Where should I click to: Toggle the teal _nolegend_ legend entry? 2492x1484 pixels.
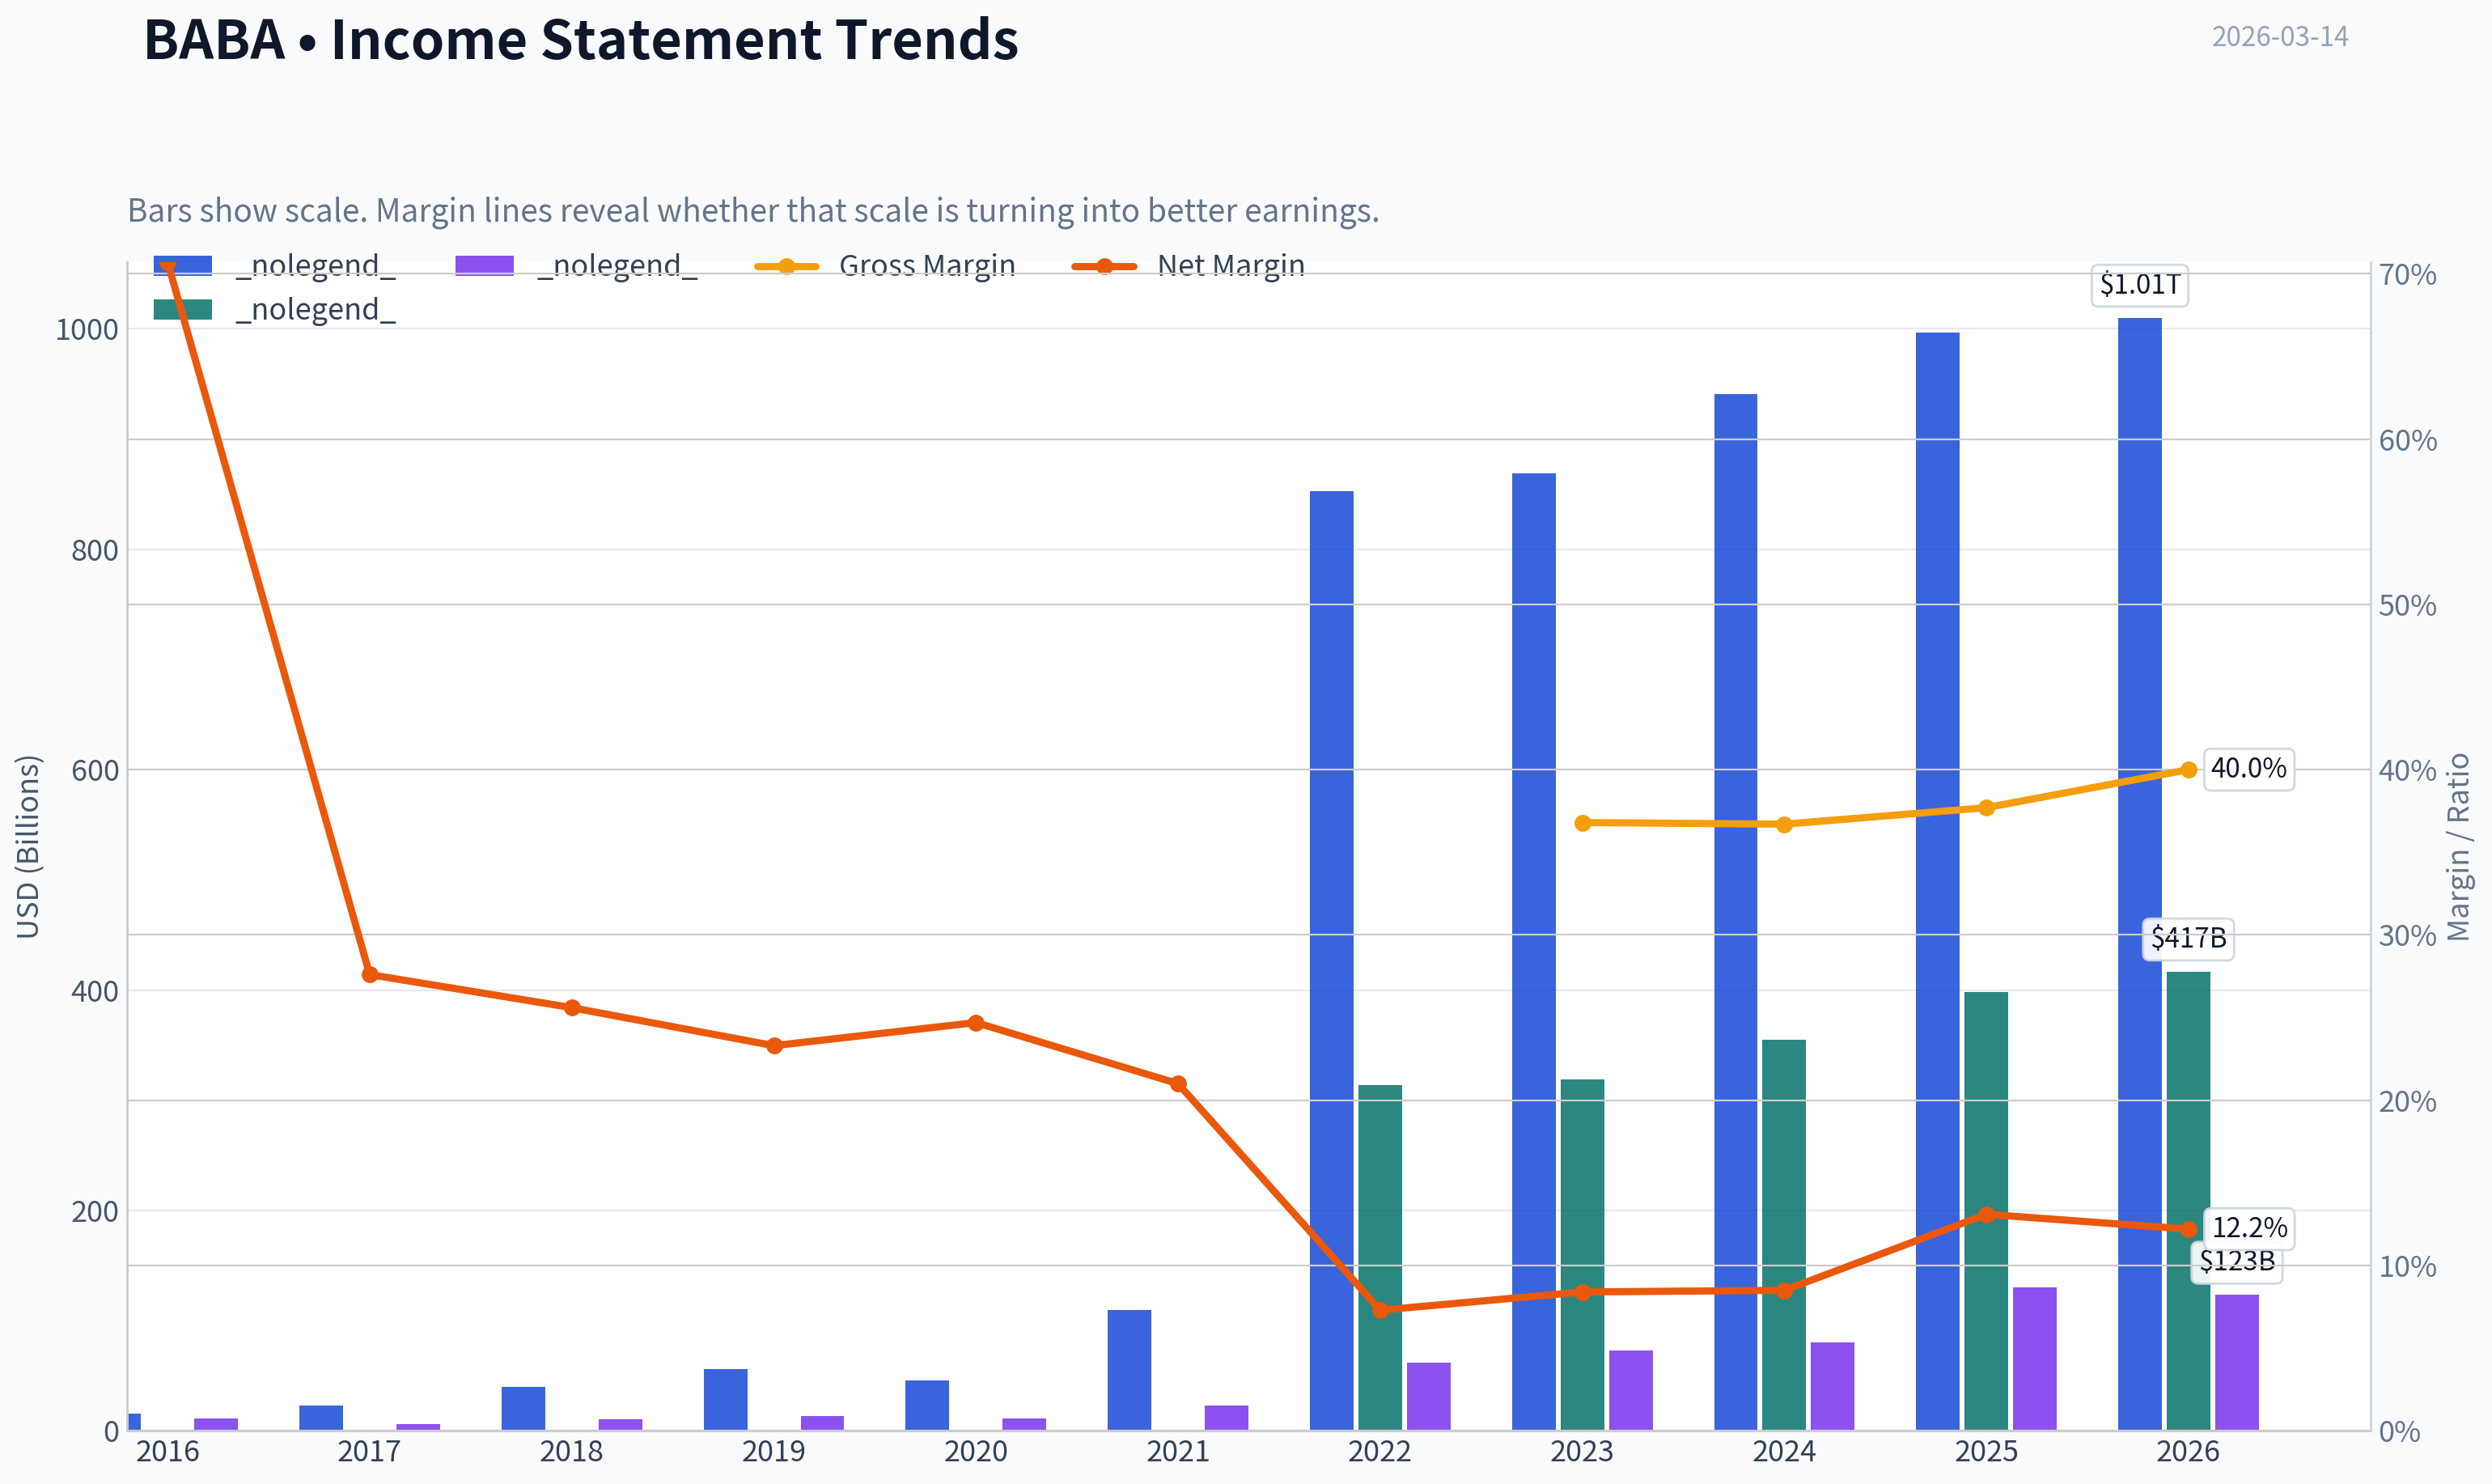tap(275, 310)
